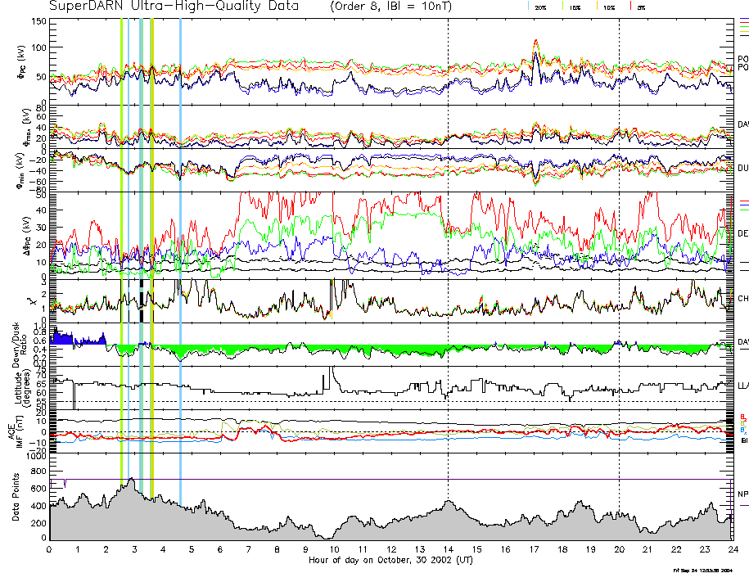Select the title 'SuperDARN Ultra-High-Quality Data'
749x573 pixels.
(x=174, y=7)
